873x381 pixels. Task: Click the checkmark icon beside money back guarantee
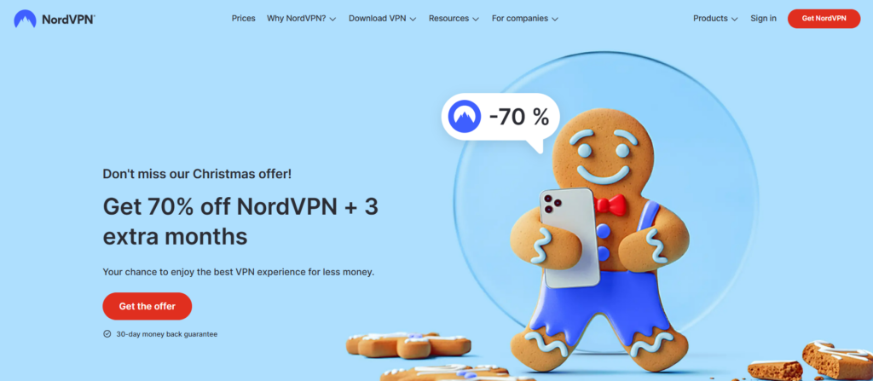tap(107, 334)
